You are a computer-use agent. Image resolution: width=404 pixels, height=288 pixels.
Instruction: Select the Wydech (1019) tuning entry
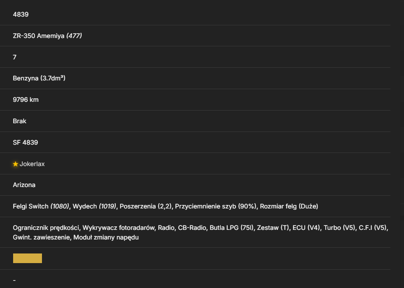tap(94, 206)
